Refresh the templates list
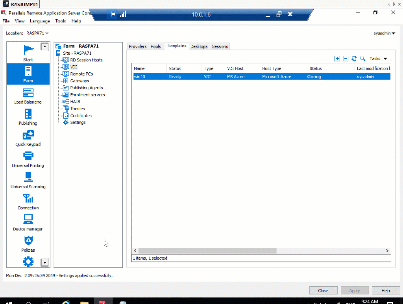 point(354,59)
